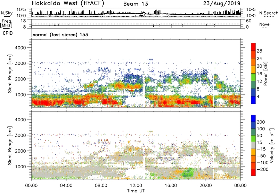Click the '20' power colorbar label
Screen dimensions: 278x193
pyautogui.click(x=259, y=66)
